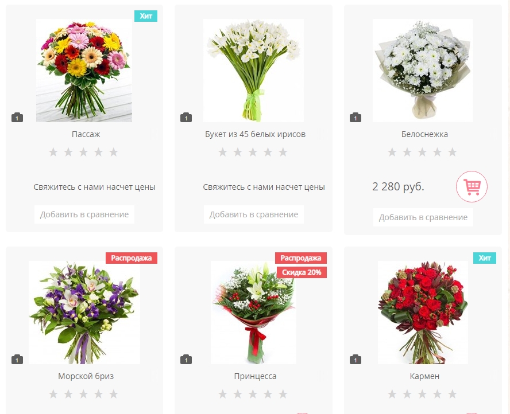Open Букет из 45 белых ирисов link
This screenshot has width=510, height=414.
(x=256, y=134)
